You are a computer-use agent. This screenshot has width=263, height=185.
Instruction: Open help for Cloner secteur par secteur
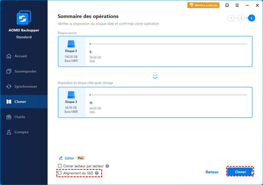click(107, 166)
